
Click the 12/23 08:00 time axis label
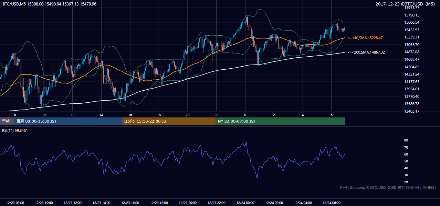pos(15,203)
